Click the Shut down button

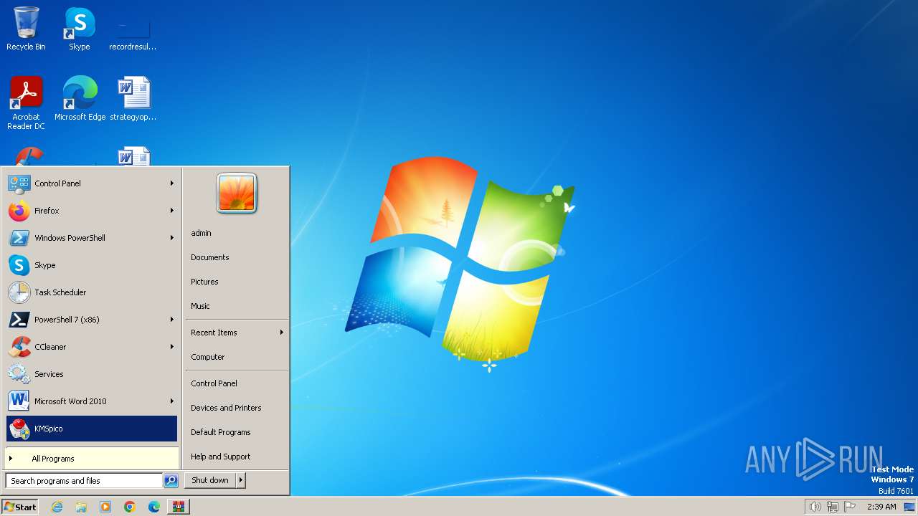tap(210, 480)
